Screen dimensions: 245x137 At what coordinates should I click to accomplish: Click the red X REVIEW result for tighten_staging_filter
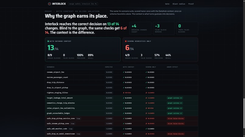(x=127, y=93)
